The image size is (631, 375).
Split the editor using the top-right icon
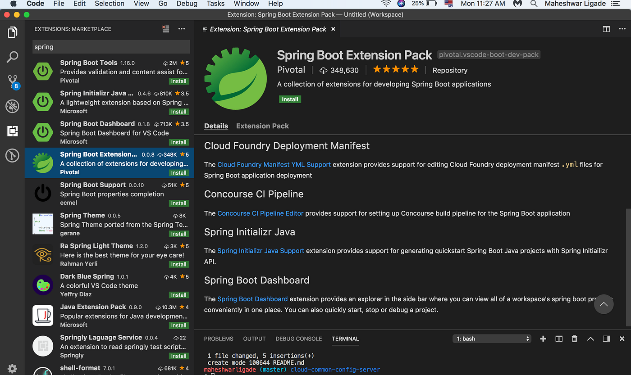(x=606, y=29)
